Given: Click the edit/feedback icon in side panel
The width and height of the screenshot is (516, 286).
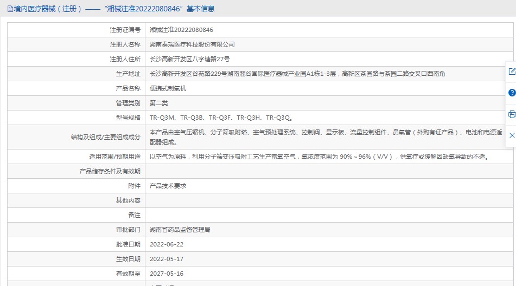Looking at the screenshot, I should pyautogui.click(x=512, y=71).
